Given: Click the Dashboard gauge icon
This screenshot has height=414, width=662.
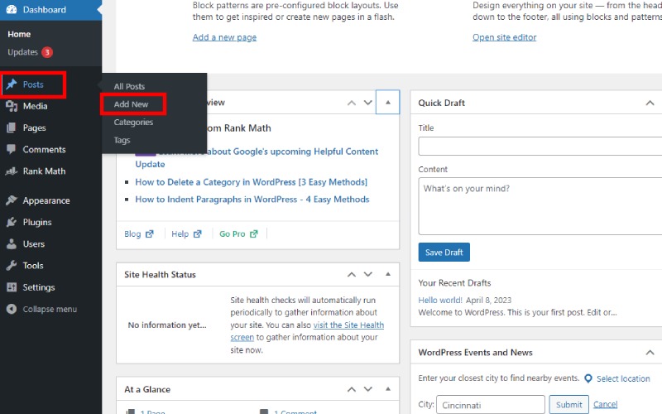Looking at the screenshot, I should [x=12, y=9].
